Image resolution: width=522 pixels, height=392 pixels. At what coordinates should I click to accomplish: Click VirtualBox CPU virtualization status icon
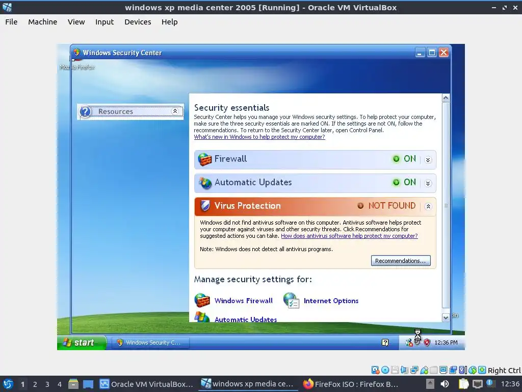(x=463, y=370)
